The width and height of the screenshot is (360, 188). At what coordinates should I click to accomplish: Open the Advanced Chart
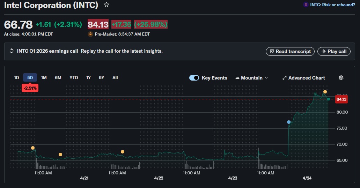pos(303,78)
